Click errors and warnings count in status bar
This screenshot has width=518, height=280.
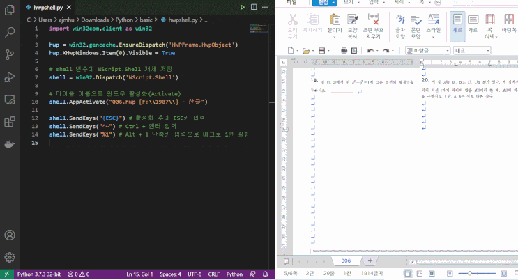[78, 274]
